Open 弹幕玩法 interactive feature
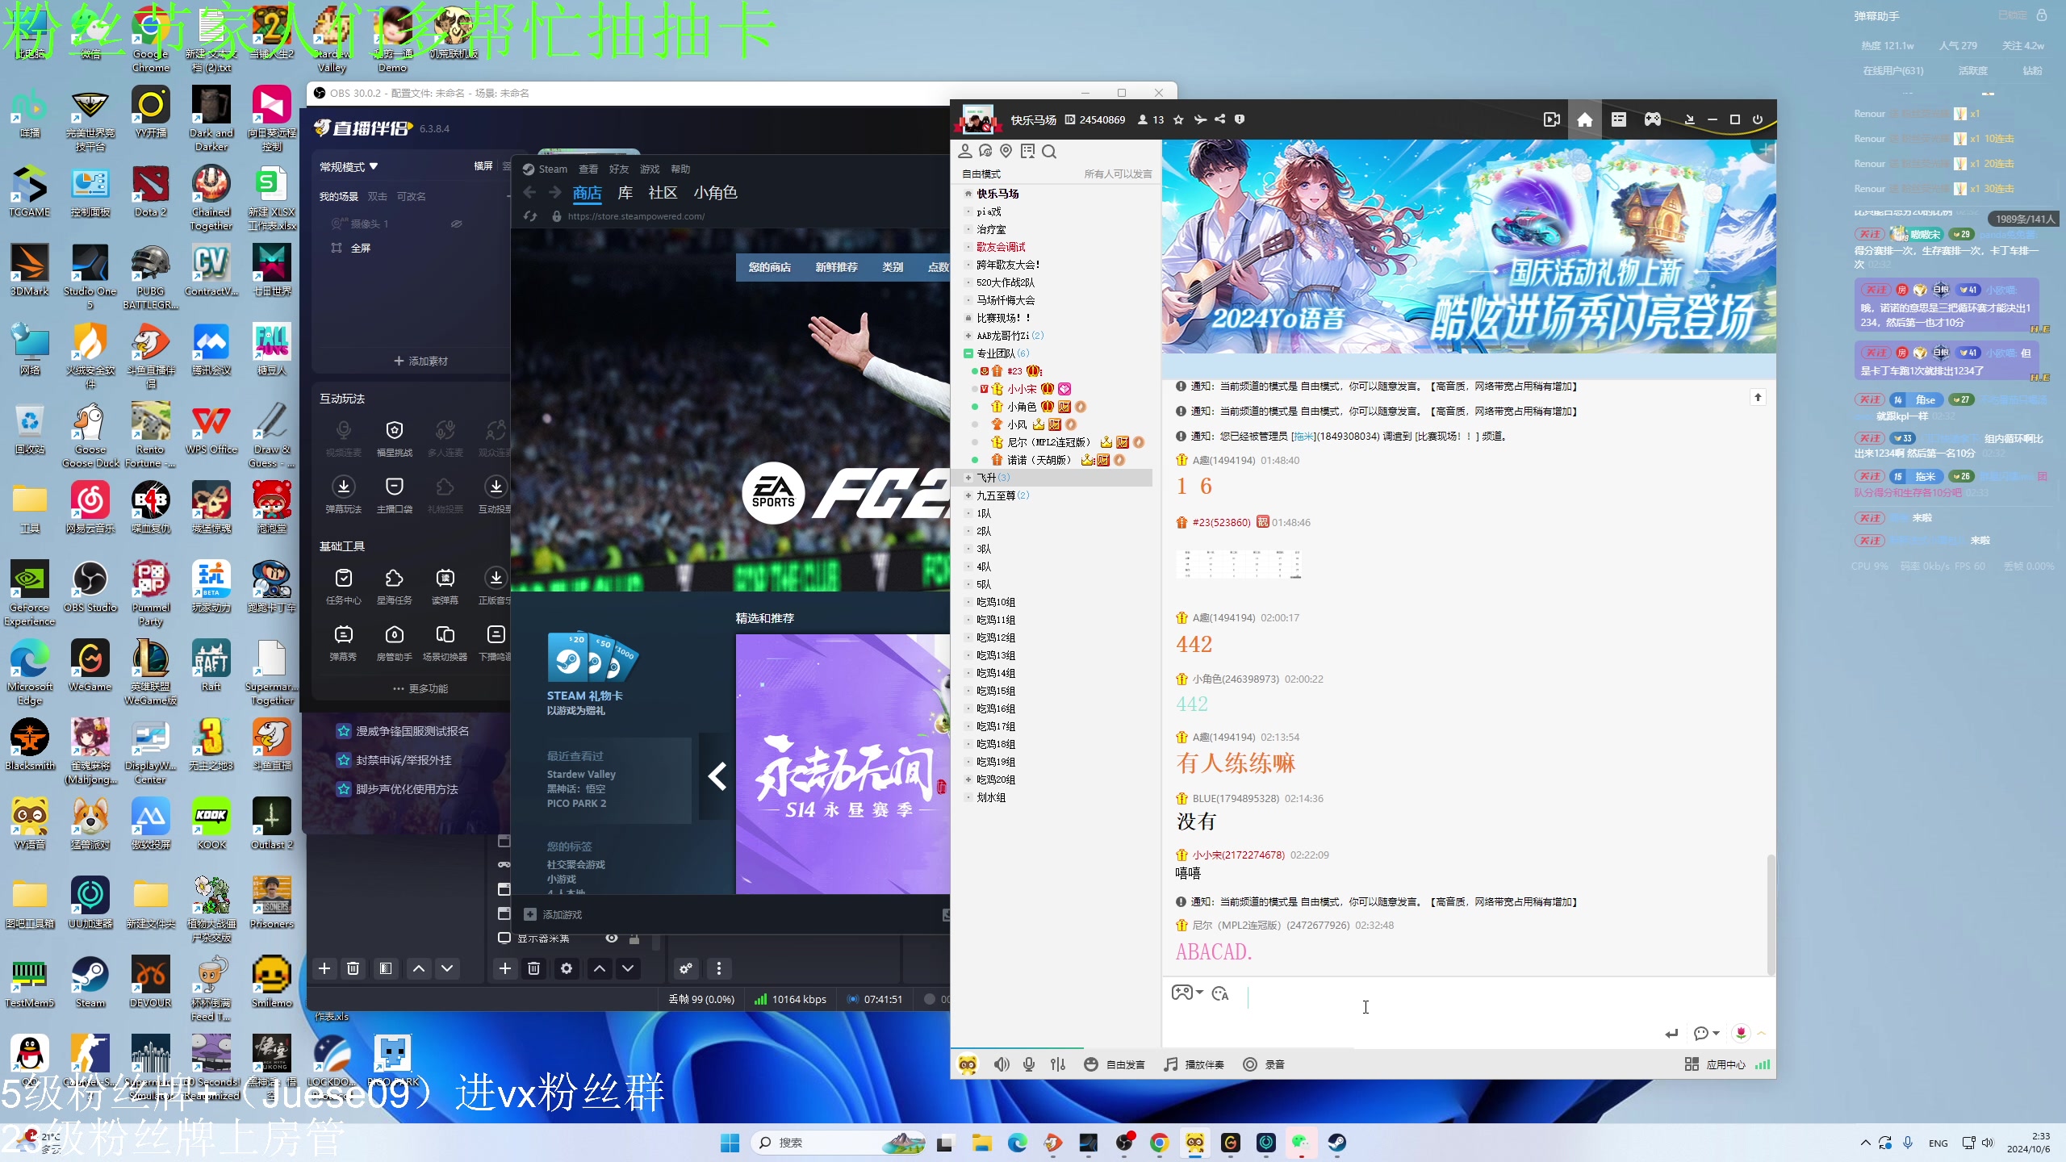 [344, 495]
